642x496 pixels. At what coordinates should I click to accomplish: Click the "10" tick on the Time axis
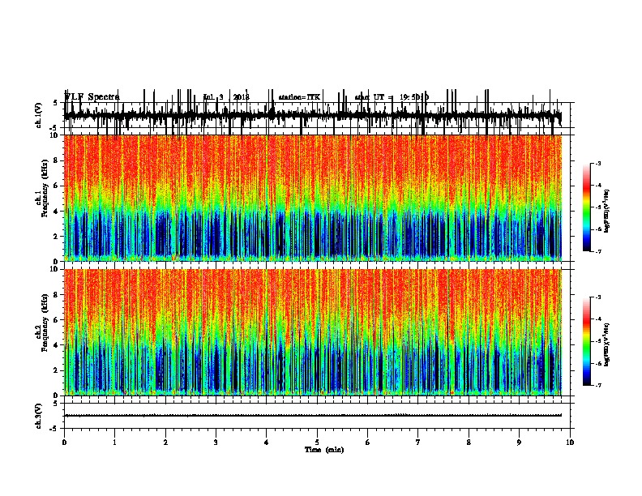tap(570, 442)
